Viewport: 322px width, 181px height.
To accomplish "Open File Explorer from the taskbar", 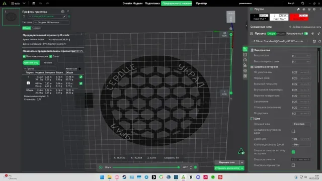I will click(x=110, y=177).
